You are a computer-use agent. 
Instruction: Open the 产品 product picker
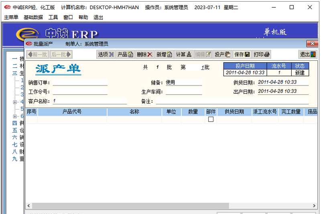125,55
